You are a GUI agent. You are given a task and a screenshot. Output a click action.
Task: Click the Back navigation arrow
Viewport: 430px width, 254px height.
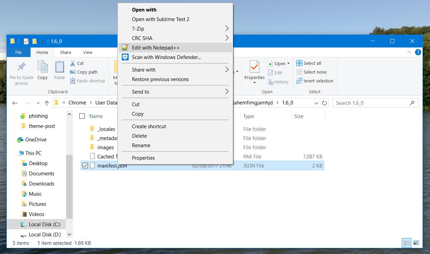point(15,103)
